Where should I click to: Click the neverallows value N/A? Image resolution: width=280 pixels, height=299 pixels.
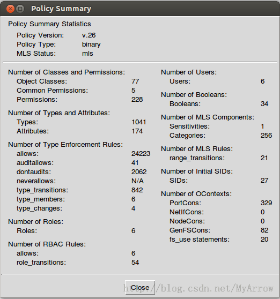tap(137, 181)
